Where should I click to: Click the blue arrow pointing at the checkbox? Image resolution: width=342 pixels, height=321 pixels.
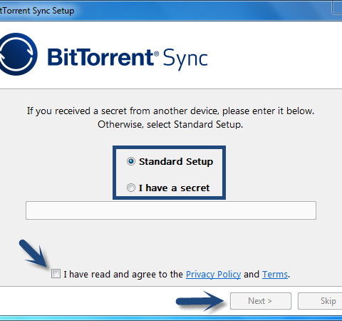pos(33,253)
